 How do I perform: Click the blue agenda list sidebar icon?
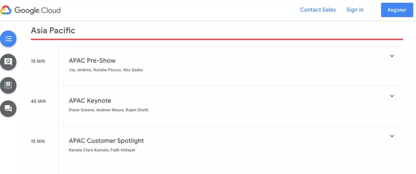click(8, 39)
